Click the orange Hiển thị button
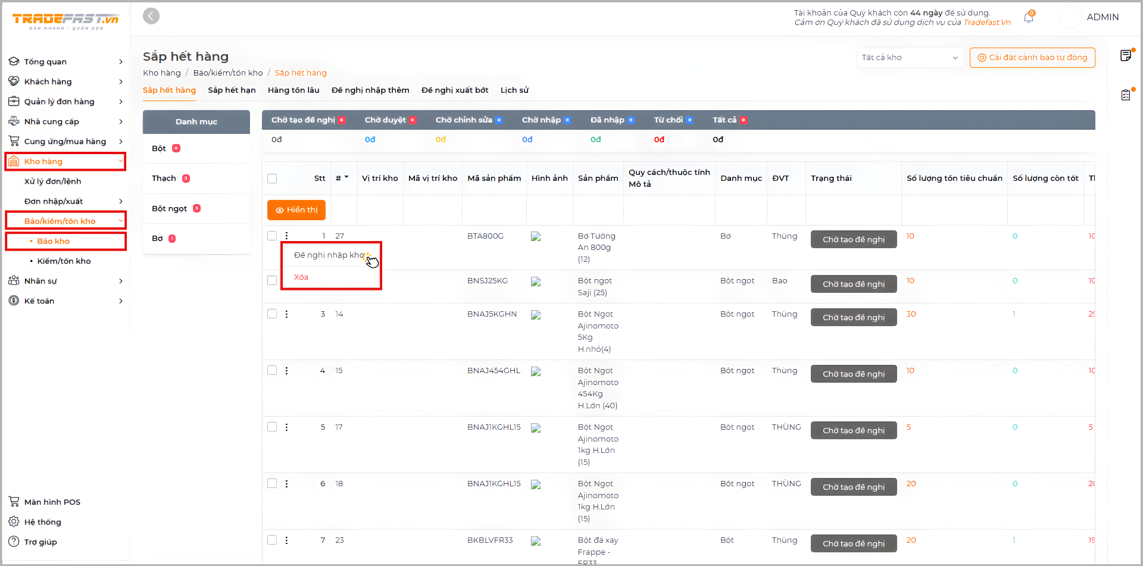1143x566 pixels. click(296, 210)
